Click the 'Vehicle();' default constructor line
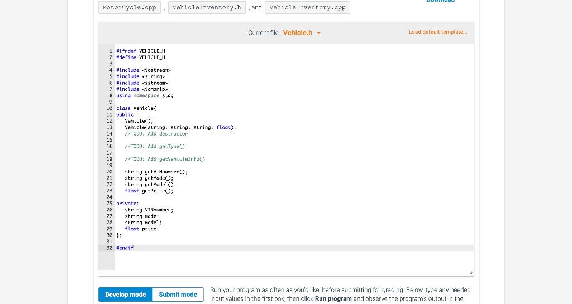Screen dimensions: 572x304 point(139,121)
